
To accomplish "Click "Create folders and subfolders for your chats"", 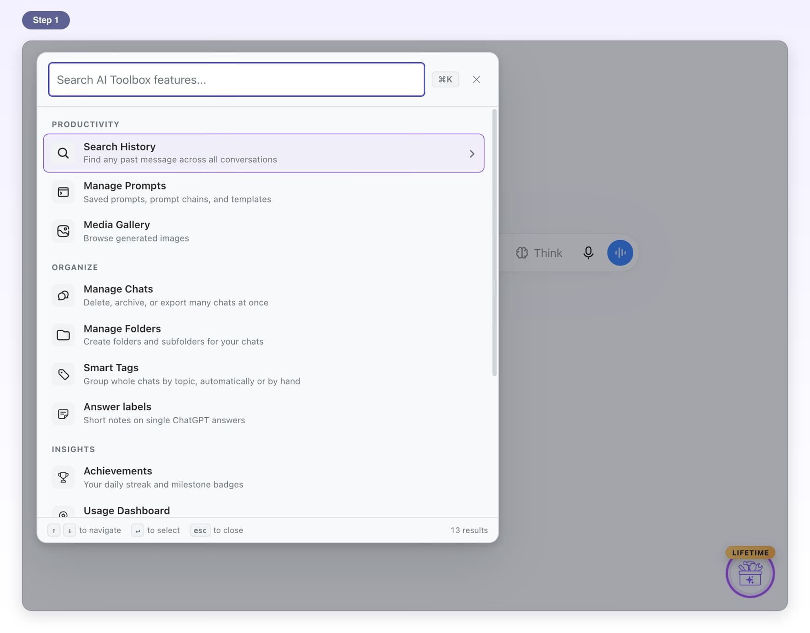I will (174, 341).
